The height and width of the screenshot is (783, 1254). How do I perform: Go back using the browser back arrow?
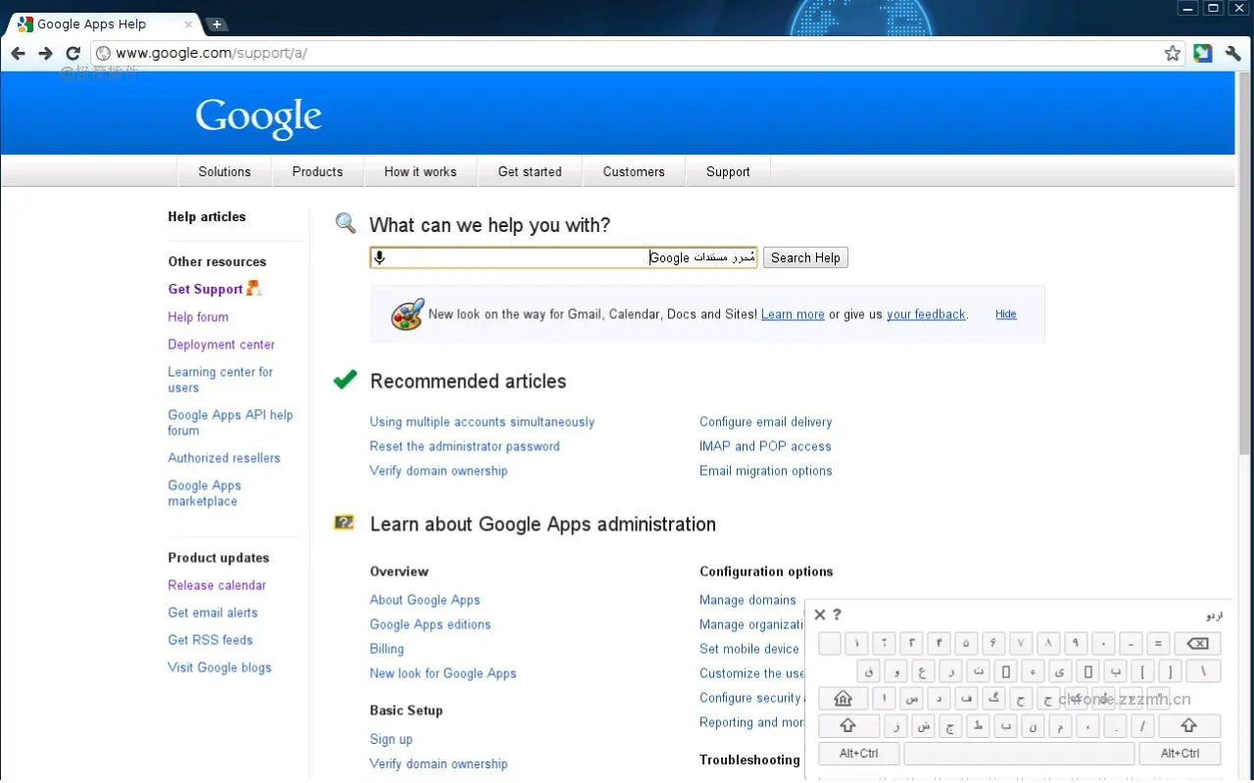pos(18,53)
